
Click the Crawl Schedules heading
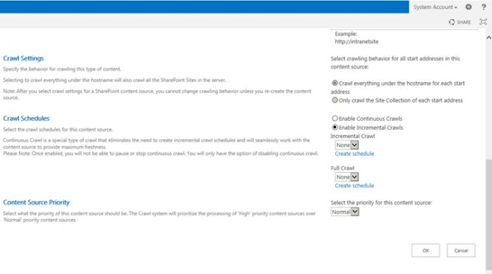[26, 119]
